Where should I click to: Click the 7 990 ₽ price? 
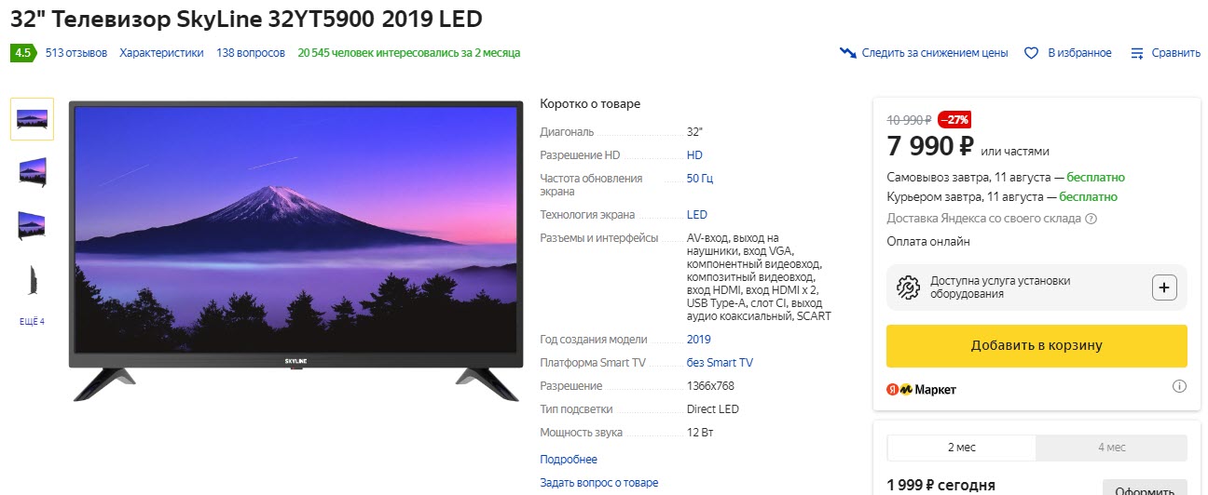(x=930, y=147)
